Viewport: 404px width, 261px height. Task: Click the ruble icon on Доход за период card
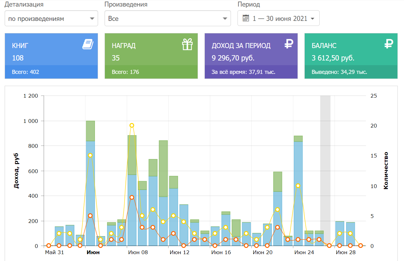coord(289,44)
